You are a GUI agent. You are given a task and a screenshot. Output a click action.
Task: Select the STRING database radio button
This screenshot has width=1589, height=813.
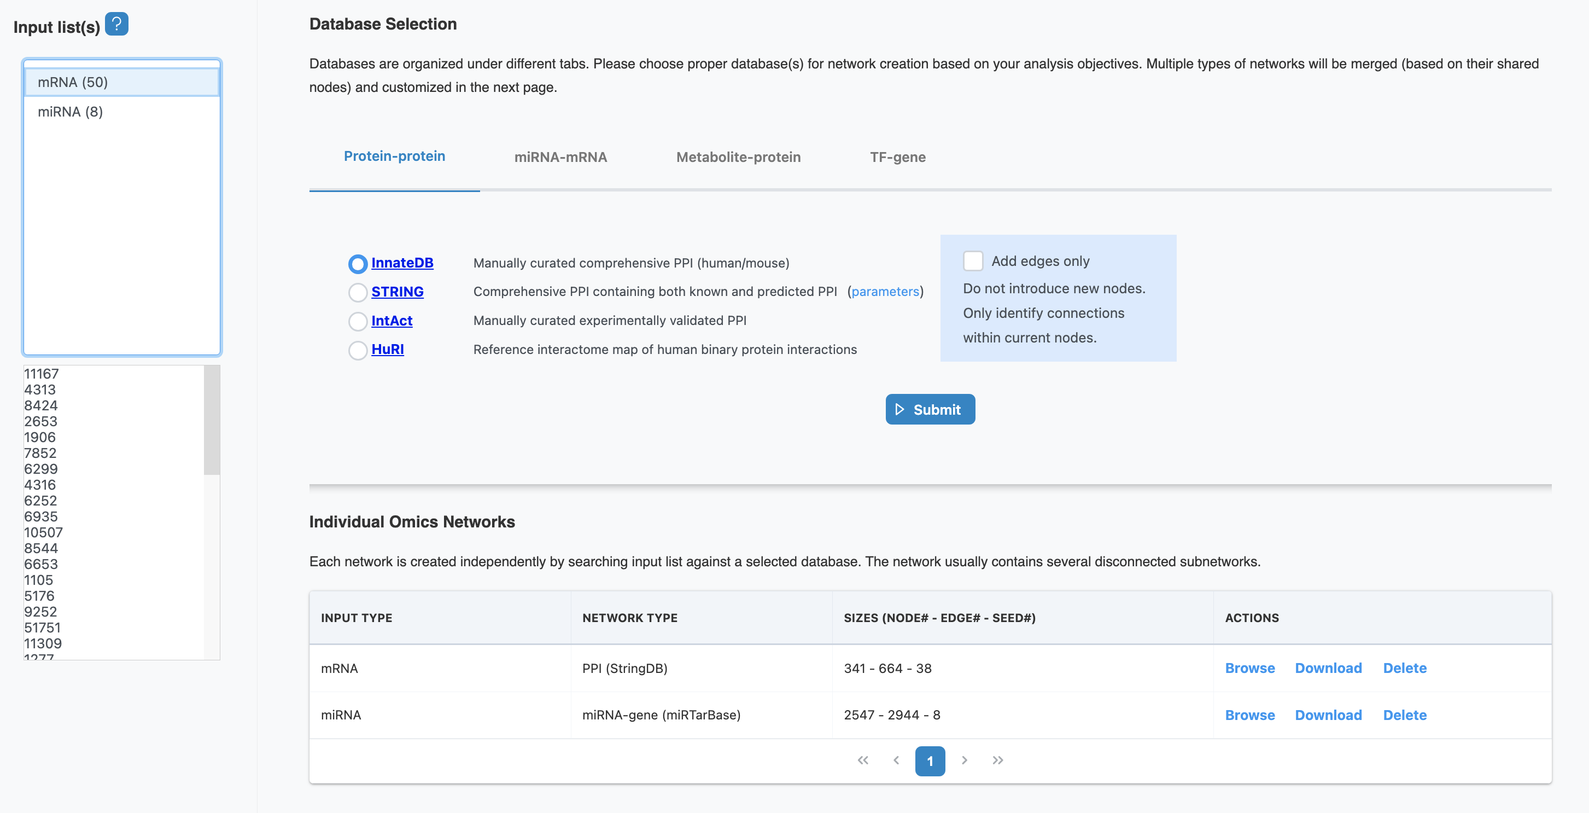click(x=358, y=293)
